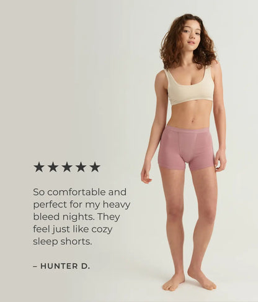The width and height of the screenshot is (258, 302).
Task: Click the "So comfortable and" review line
Action: click(80, 192)
